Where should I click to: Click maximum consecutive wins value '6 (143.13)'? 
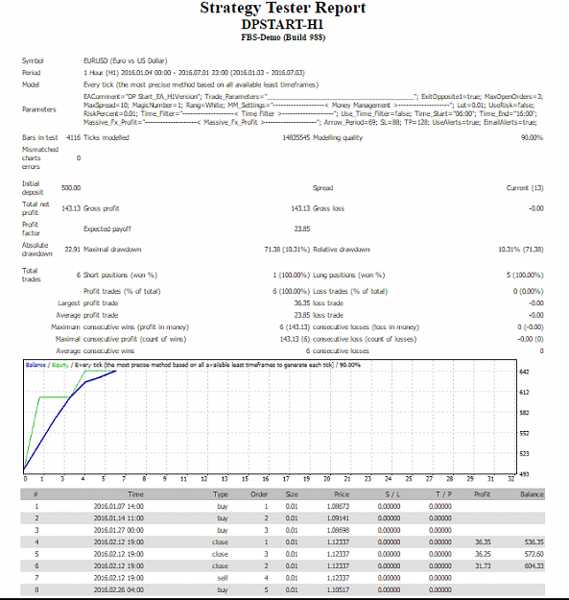(295, 327)
